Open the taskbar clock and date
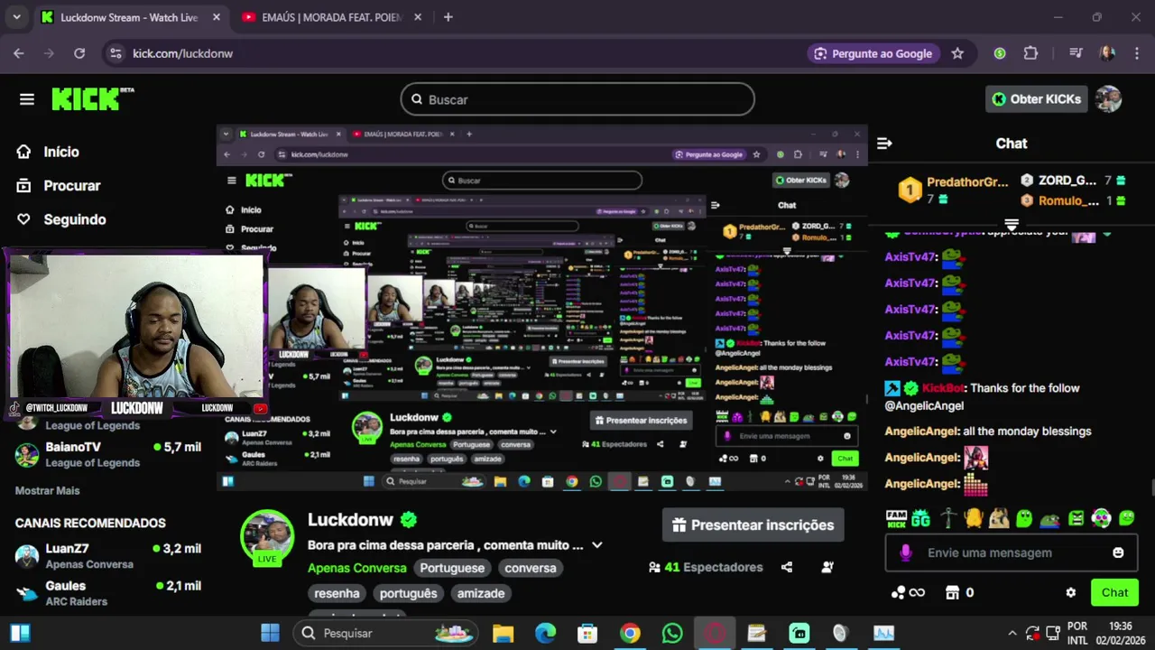Image resolution: width=1155 pixels, height=650 pixels. pos(1120,633)
